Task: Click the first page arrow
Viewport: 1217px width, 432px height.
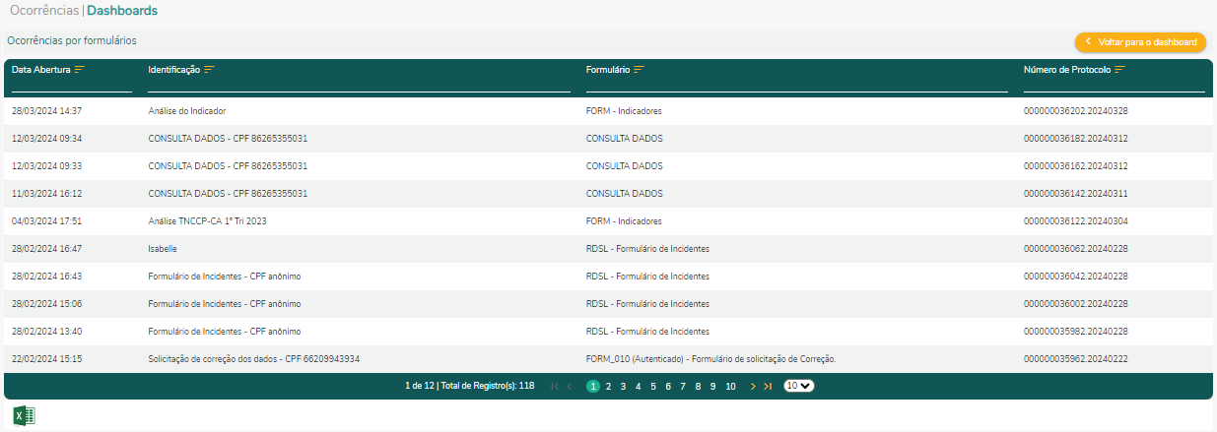Action: 555,387
